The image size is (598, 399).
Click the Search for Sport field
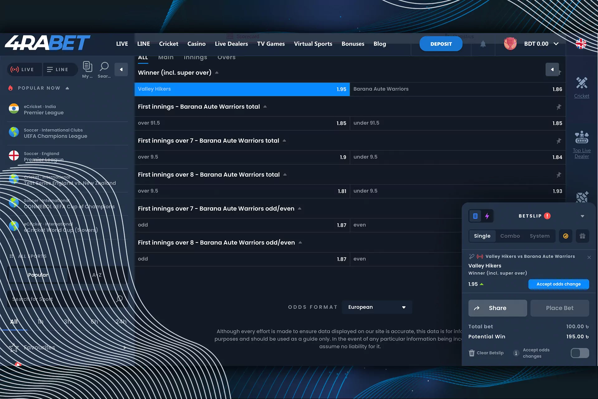[67, 299]
